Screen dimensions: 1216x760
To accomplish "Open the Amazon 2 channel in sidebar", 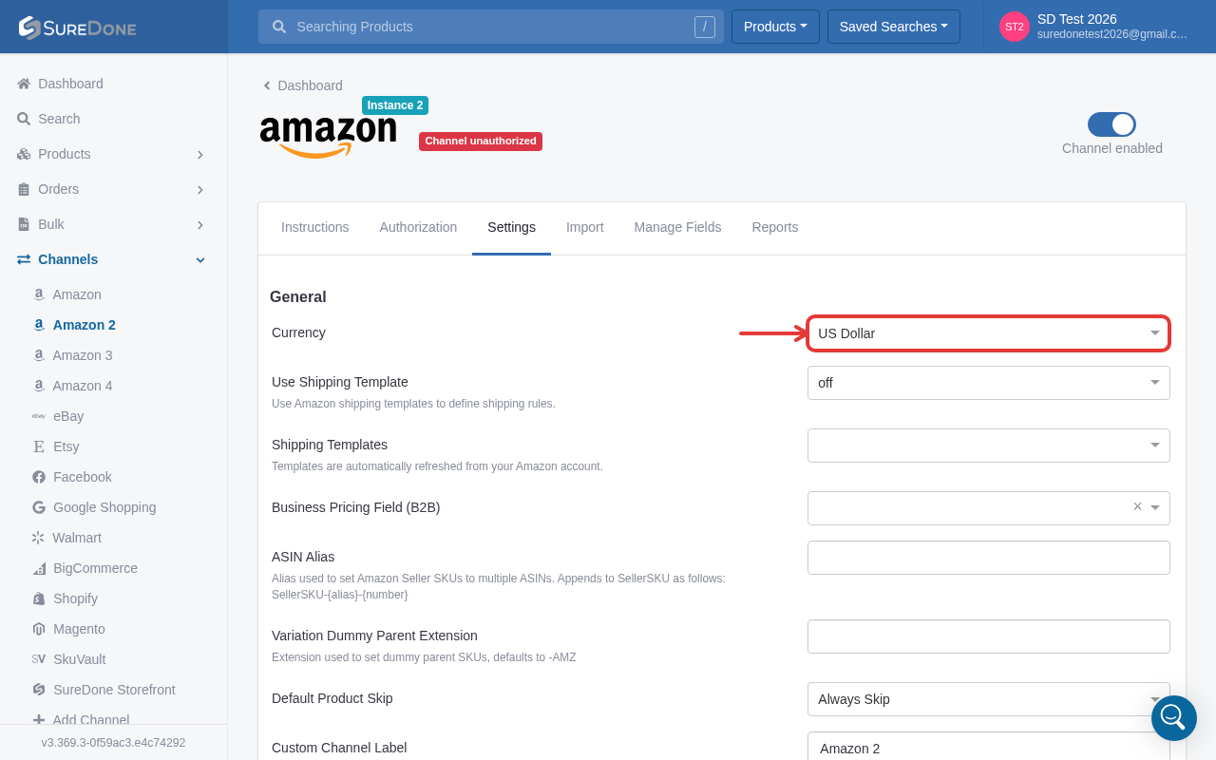I will click(85, 325).
